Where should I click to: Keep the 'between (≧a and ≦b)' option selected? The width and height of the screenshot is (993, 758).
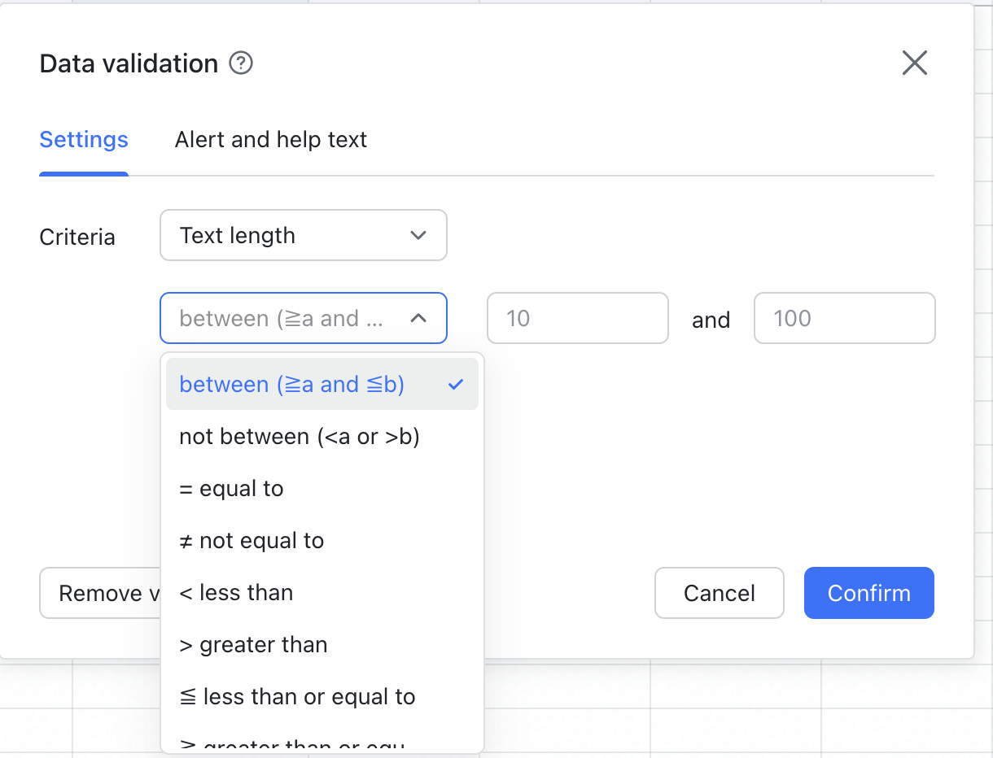tap(291, 384)
